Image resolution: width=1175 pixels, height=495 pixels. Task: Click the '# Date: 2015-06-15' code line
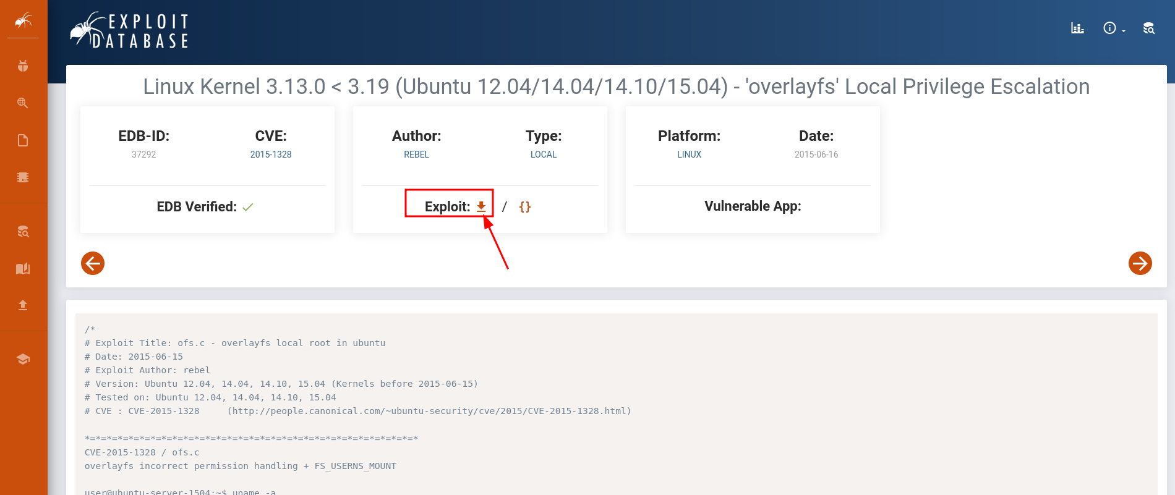pyautogui.click(x=134, y=357)
